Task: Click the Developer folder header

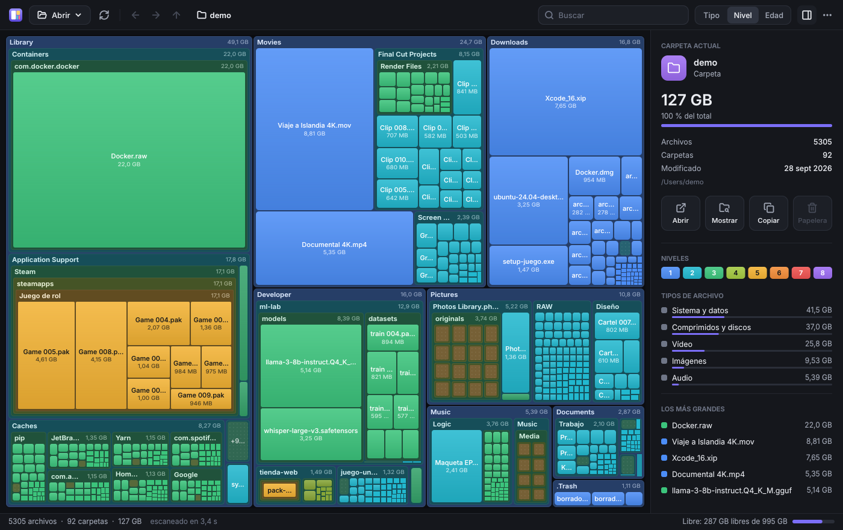Action: 340,295
